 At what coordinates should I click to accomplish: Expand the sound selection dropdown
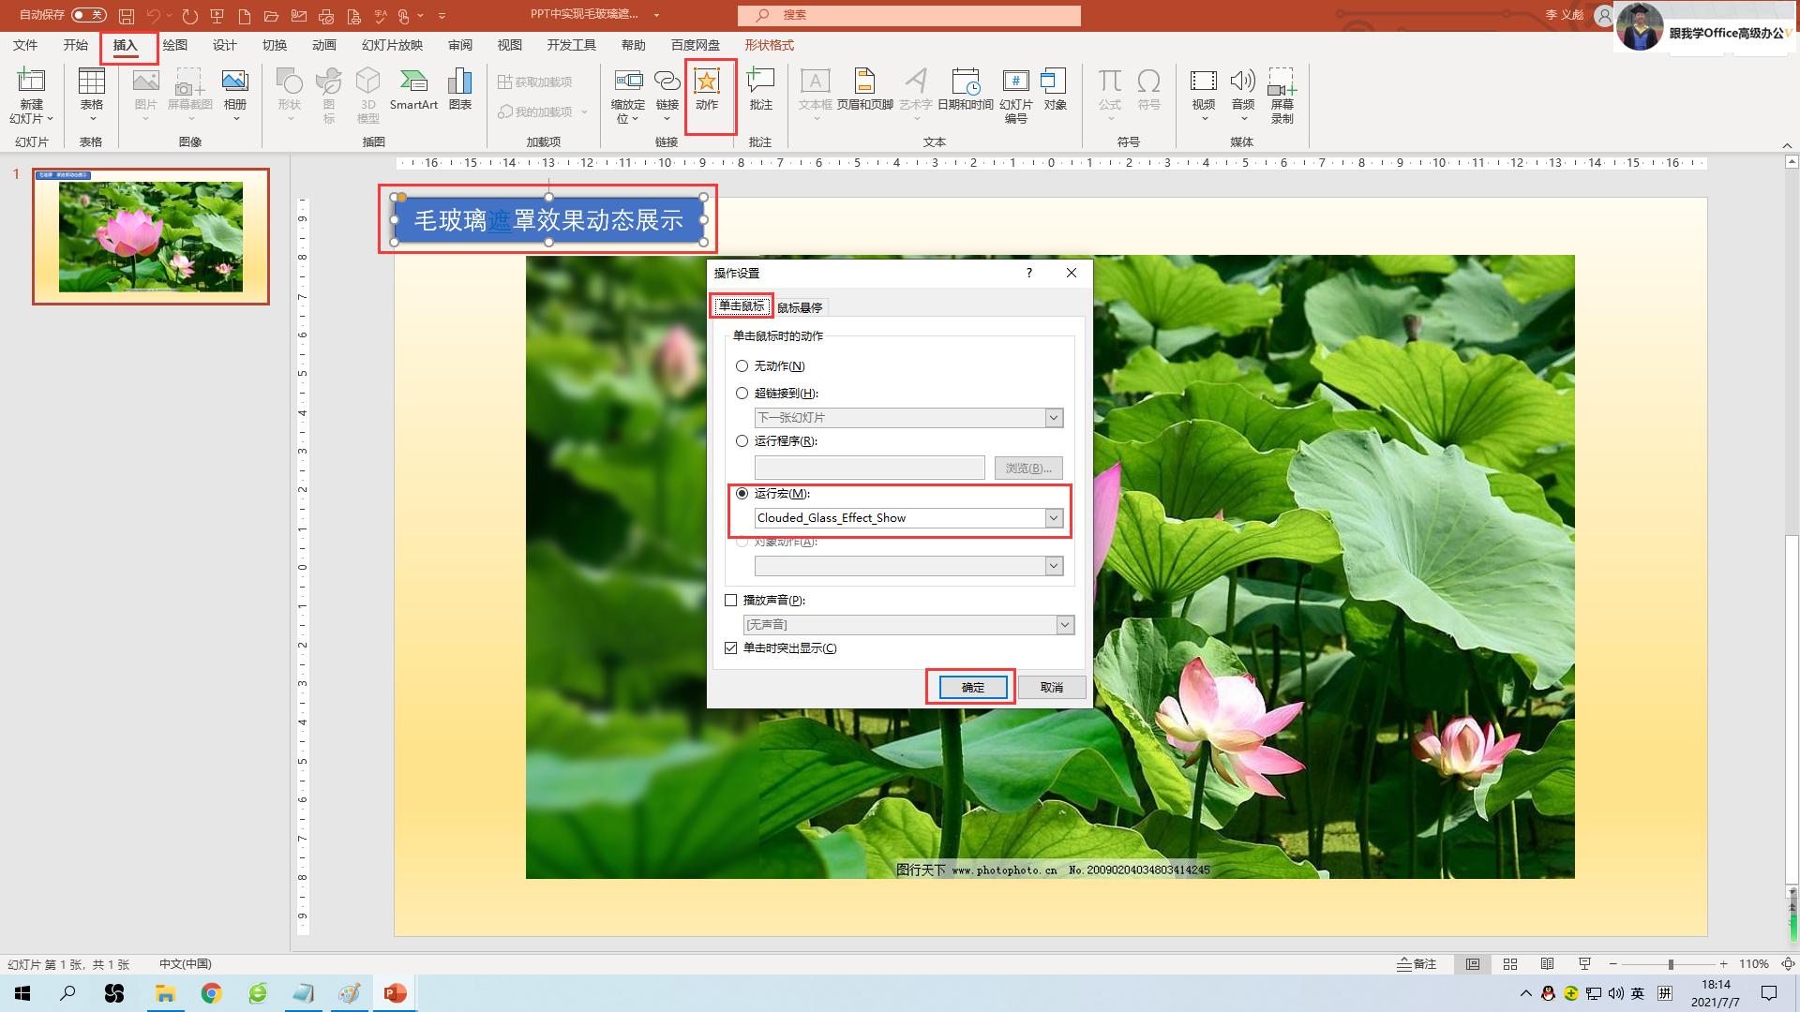pyautogui.click(x=1065, y=625)
